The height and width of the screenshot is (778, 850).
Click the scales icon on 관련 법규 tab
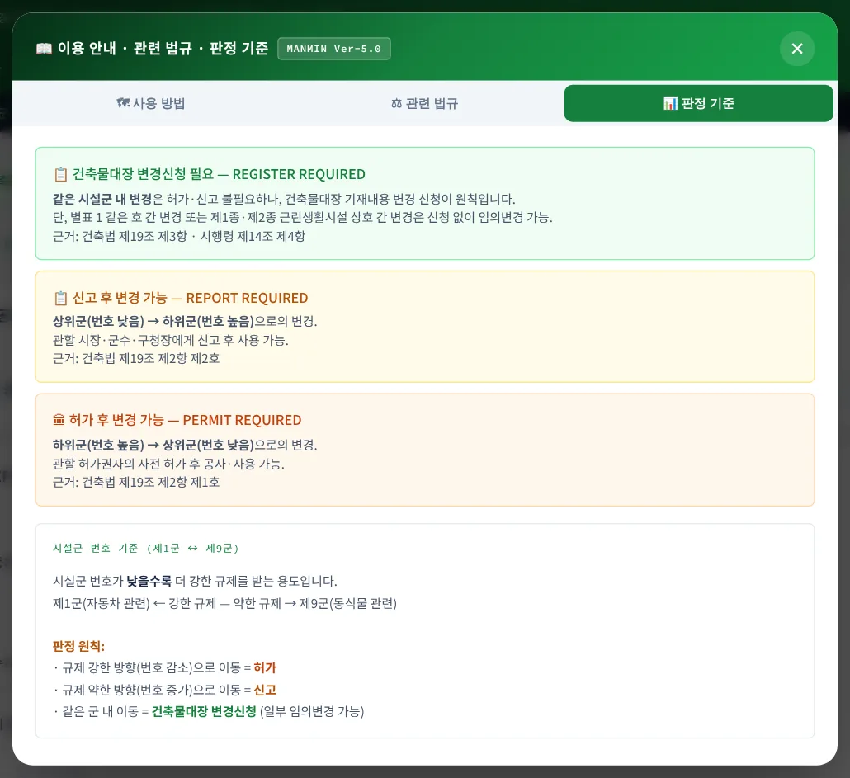(x=396, y=103)
